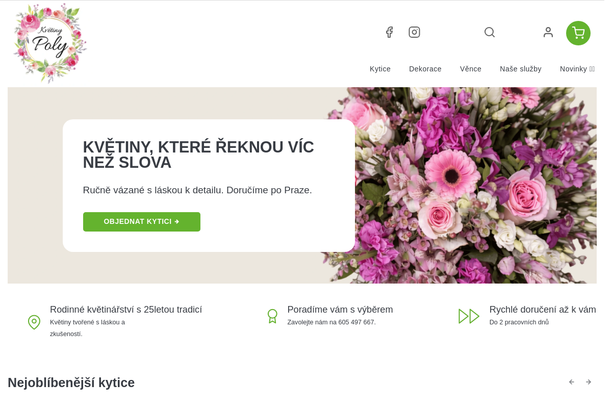Open the green shopping cart icon

click(578, 33)
